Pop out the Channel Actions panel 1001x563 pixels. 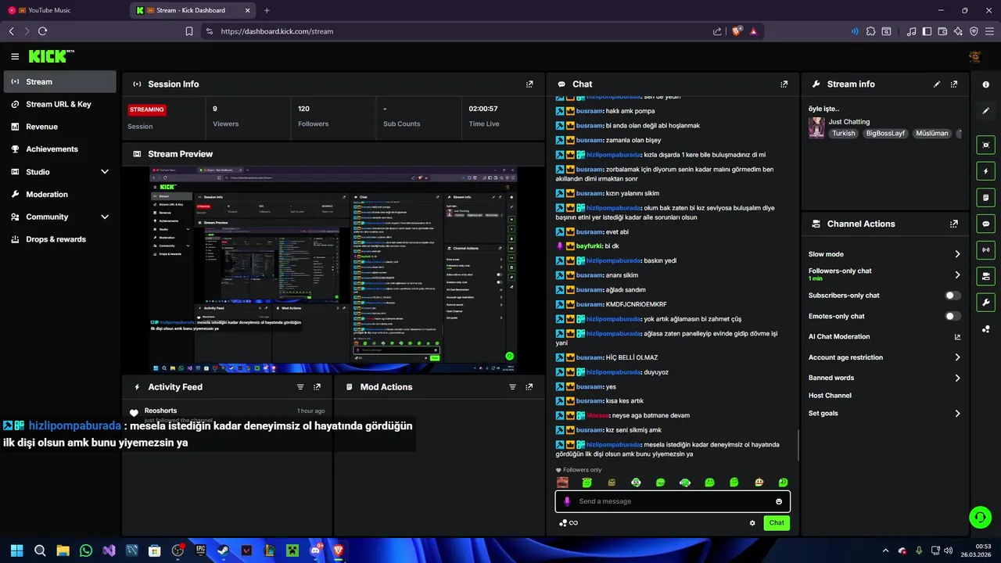pos(954,224)
